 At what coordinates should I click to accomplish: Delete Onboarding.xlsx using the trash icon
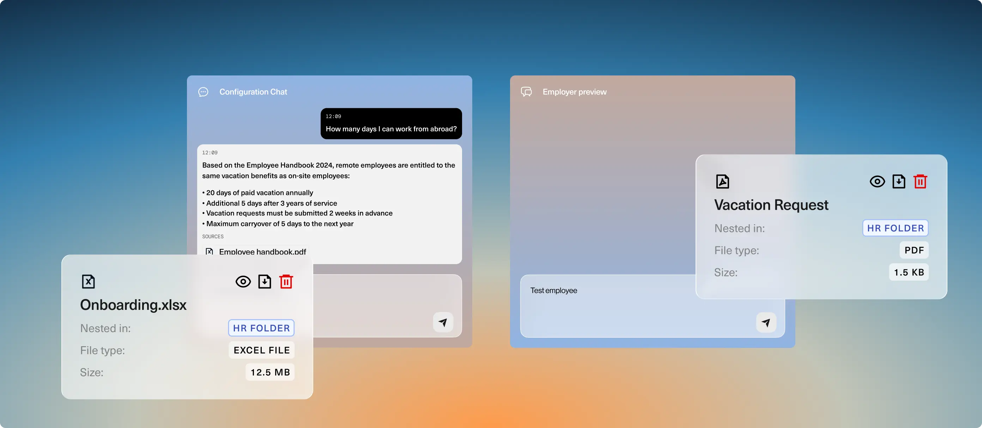pyautogui.click(x=287, y=281)
